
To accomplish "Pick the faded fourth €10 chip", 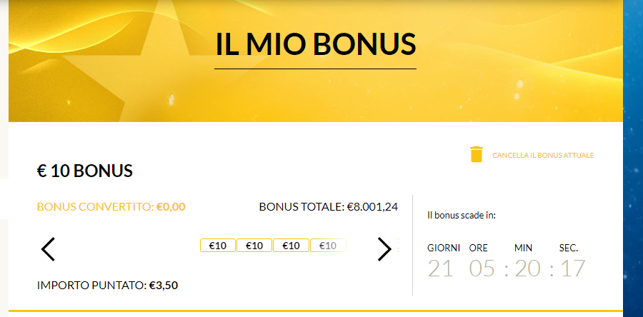I will pos(328,246).
